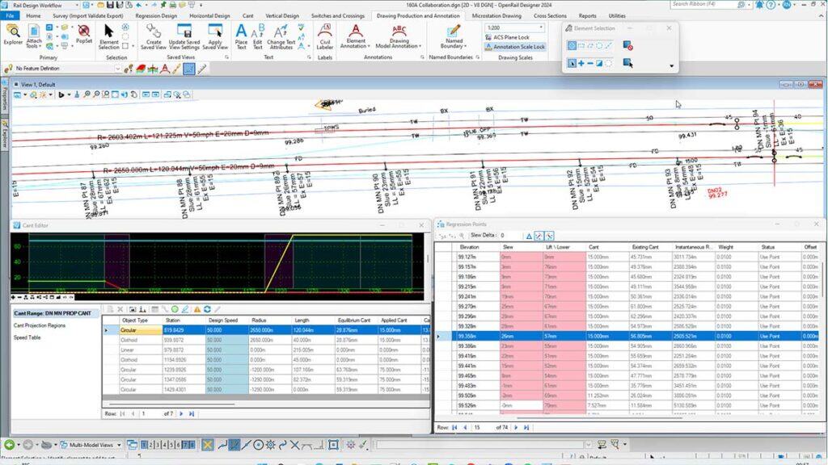The image size is (828, 465).
Task: Toggle view 3 button in view group
Action: (158, 445)
